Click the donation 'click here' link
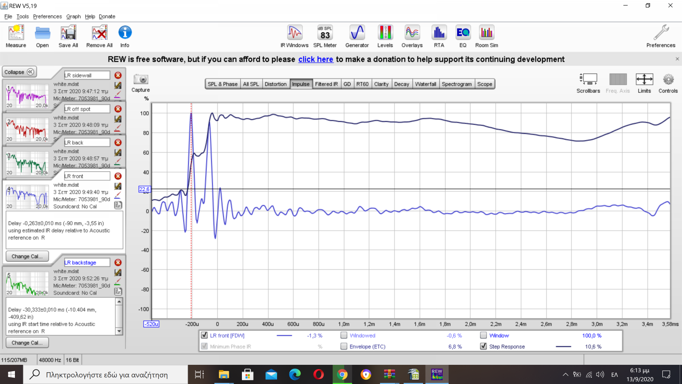682x384 pixels. pos(315,59)
